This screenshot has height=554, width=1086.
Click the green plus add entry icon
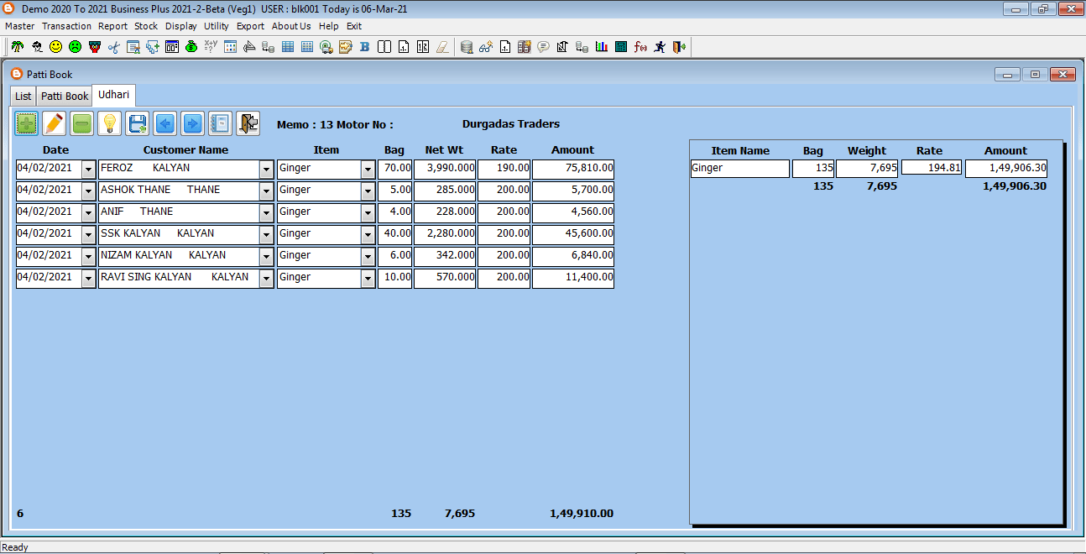point(27,124)
